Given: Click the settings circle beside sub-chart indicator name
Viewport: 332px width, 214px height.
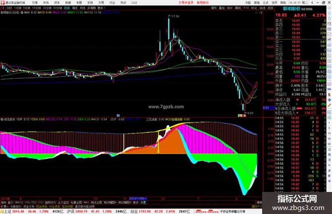Looking at the screenshot, I should (2, 119).
